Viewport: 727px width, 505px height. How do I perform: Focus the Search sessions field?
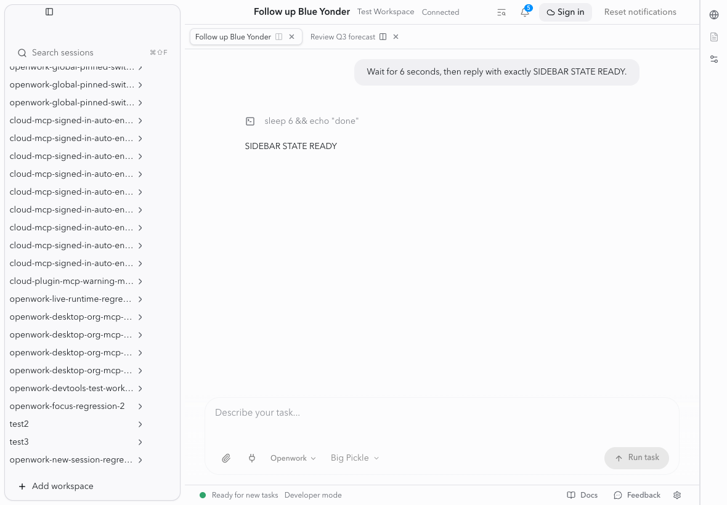coord(92,53)
